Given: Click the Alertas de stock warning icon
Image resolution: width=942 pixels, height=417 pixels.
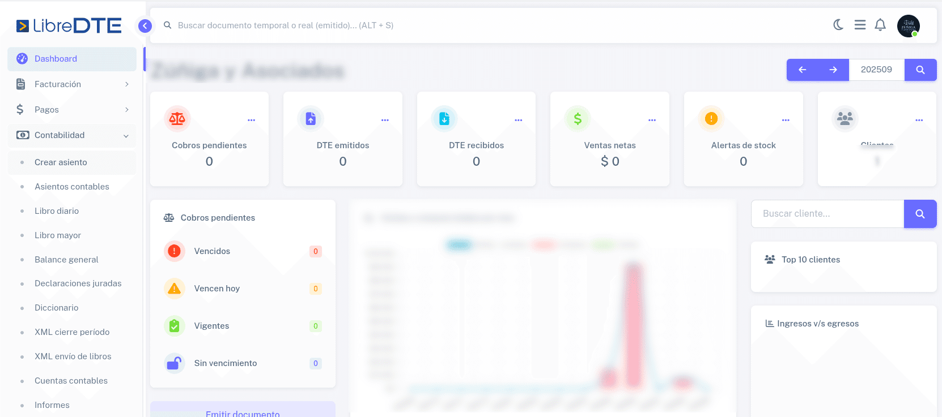Looking at the screenshot, I should point(711,119).
